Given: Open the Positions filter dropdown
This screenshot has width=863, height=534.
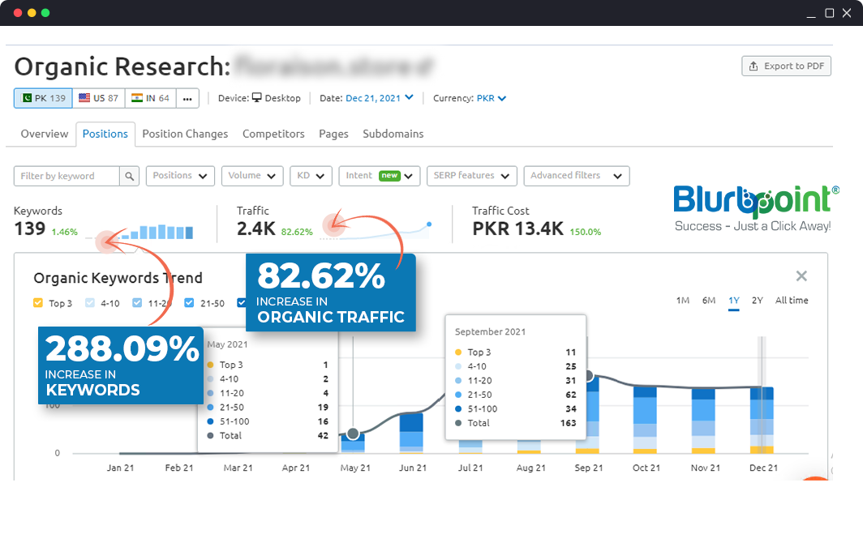Looking at the screenshot, I should click(180, 176).
